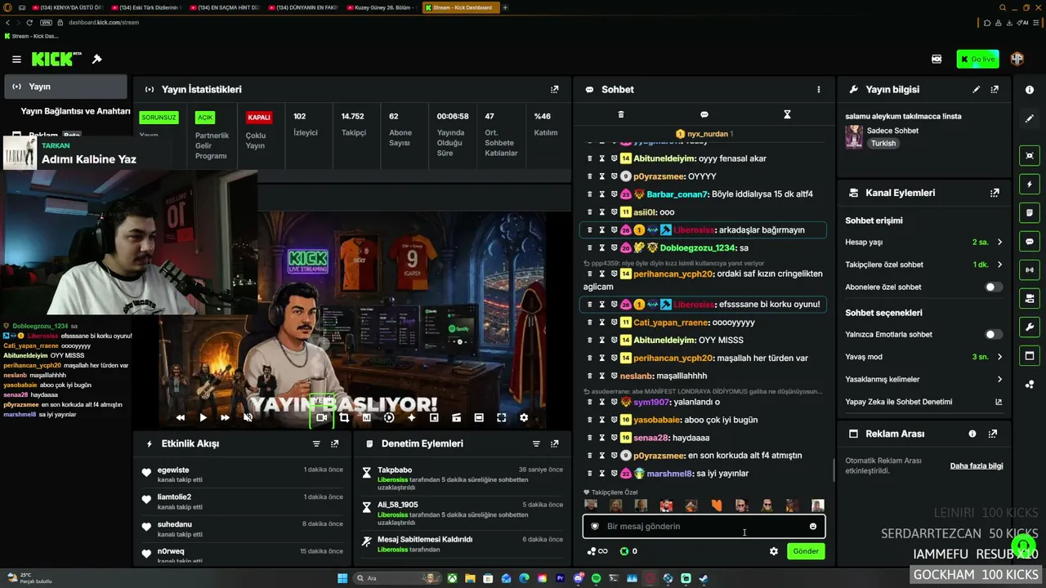Screen dimensions: 1046x588
Task: Filter the Etkinlik Akışı list
Action: click(316, 443)
